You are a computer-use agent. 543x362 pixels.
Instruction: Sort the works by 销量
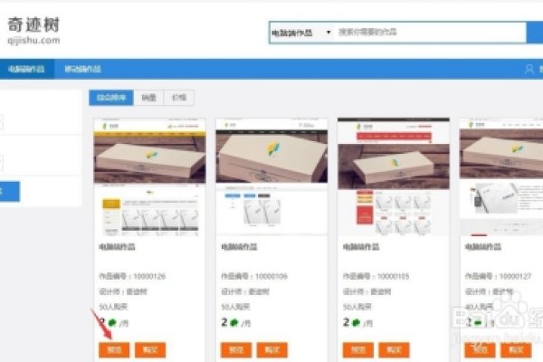tap(149, 98)
